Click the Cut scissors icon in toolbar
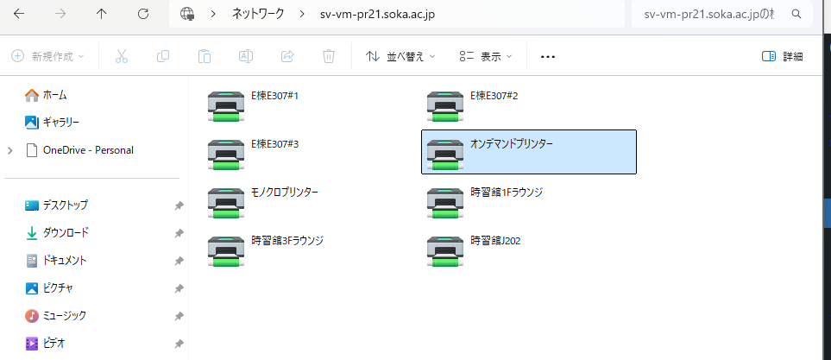The height and width of the screenshot is (360, 831). (121, 56)
